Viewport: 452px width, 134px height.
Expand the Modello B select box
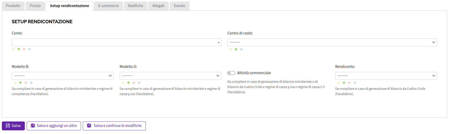63,76
